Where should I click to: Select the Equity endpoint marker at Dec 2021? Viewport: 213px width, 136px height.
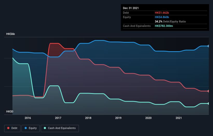pos(209,46)
